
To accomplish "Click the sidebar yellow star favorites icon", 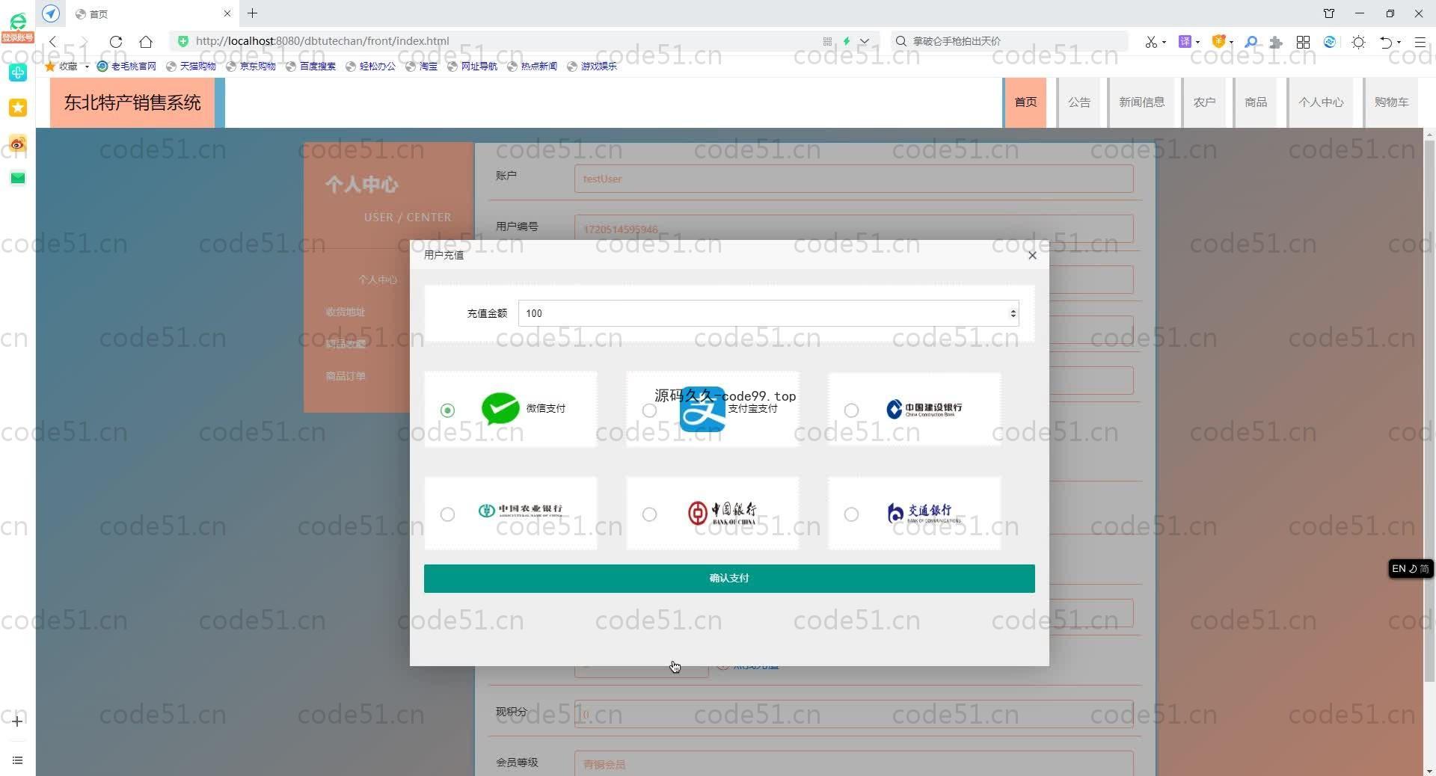I will [18, 108].
